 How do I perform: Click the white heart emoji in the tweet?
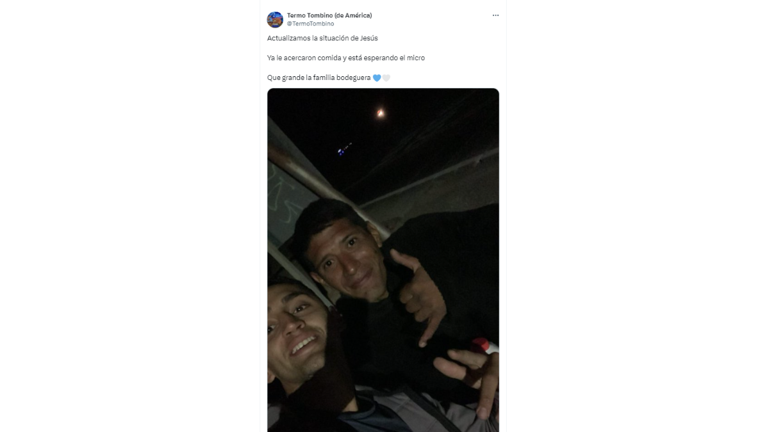click(x=386, y=77)
